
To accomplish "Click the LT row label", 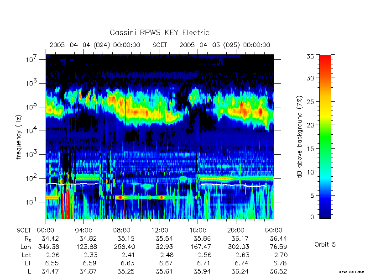I will point(28,263).
